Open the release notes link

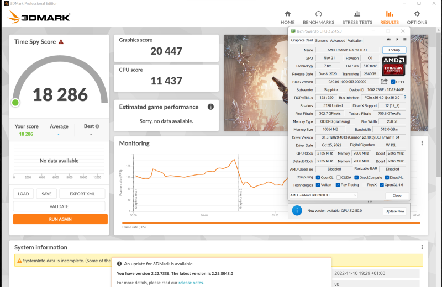coord(191,283)
